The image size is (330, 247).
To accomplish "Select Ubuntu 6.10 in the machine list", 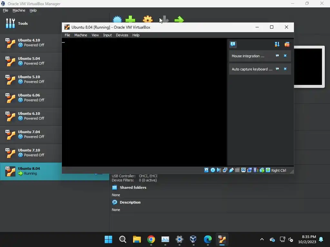I will click(x=31, y=116).
